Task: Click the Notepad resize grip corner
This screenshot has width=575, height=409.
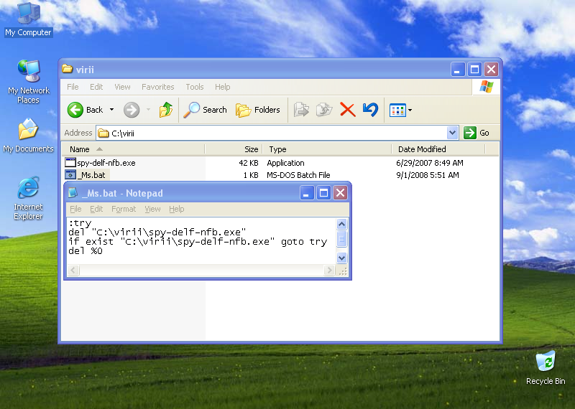Action: click(x=343, y=271)
